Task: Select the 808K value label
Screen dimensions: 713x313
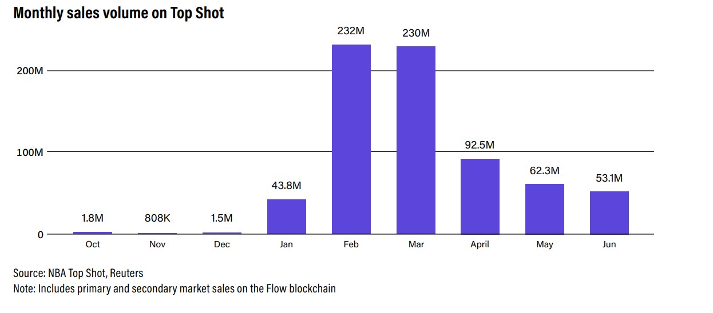Action: point(157,218)
